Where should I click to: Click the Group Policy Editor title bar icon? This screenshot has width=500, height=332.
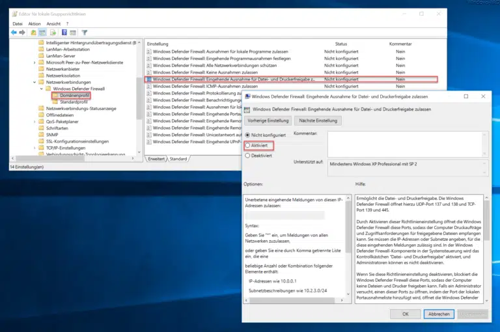(x=15, y=14)
